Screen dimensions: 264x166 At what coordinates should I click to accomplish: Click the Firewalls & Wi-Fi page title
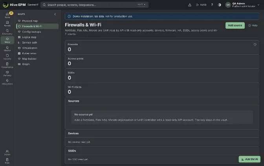(x=83, y=25)
